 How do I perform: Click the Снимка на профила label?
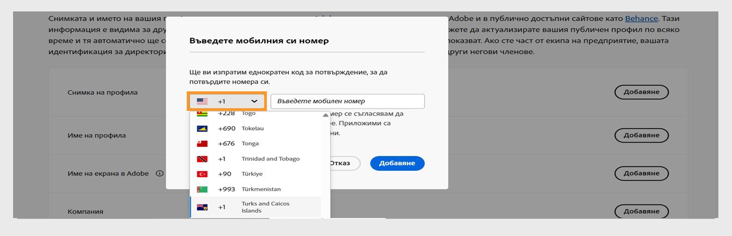(x=102, y=92)
